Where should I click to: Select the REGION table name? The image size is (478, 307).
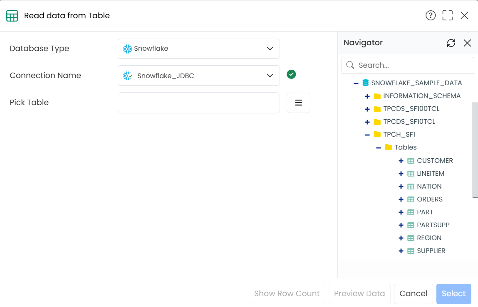pos(429,238)
